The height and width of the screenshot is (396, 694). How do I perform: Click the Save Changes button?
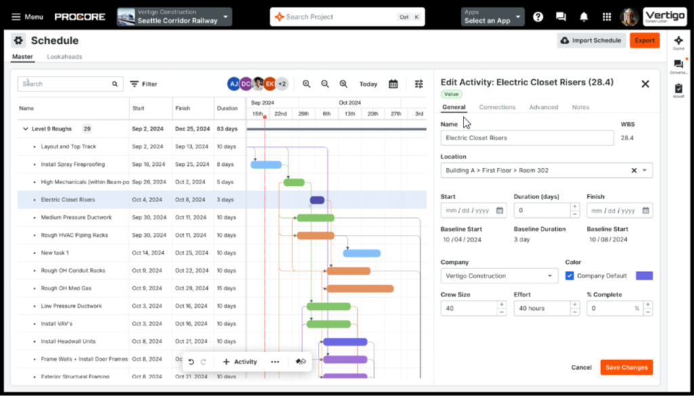click(626, 367)
